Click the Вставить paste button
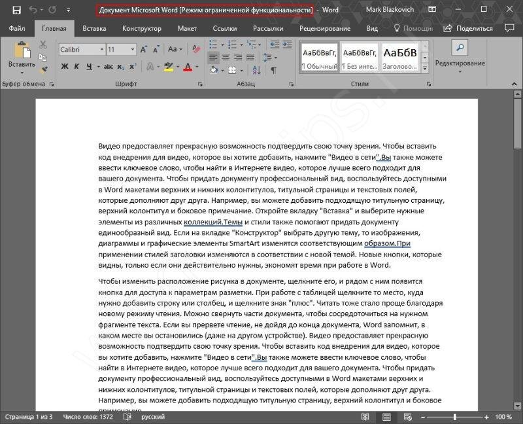The width and height of the screenshot is (523, 424). pos(22,58)
